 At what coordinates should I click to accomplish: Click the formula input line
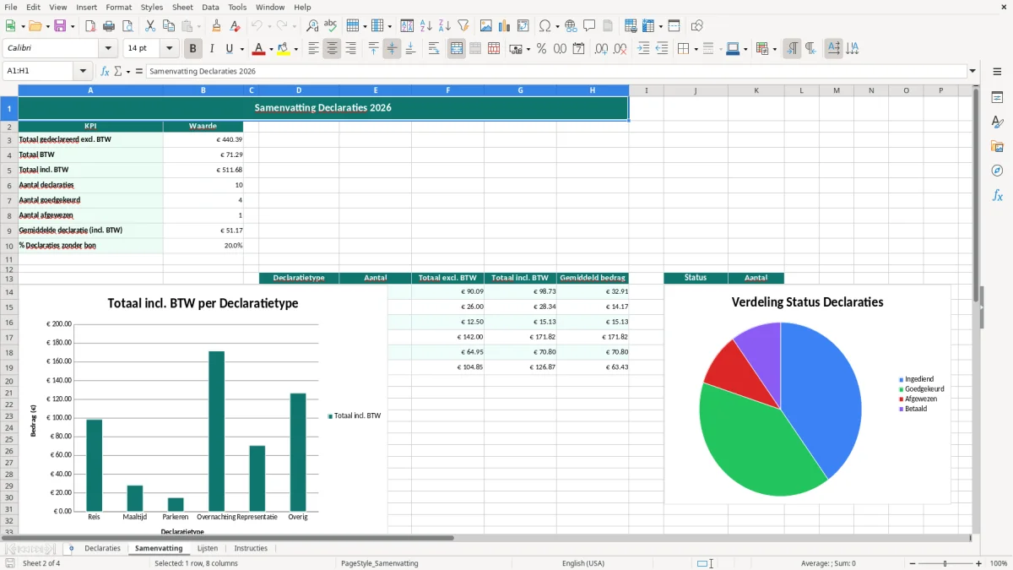click(556, 71)
